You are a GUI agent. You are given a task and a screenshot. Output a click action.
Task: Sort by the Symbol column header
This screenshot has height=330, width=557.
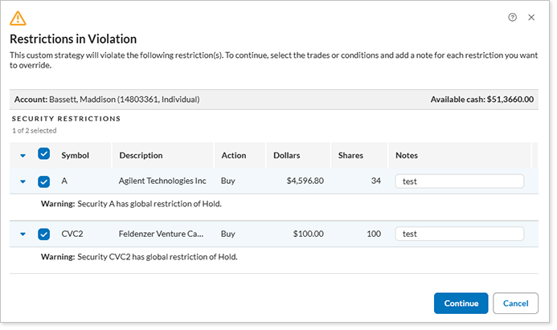(75, 155)
